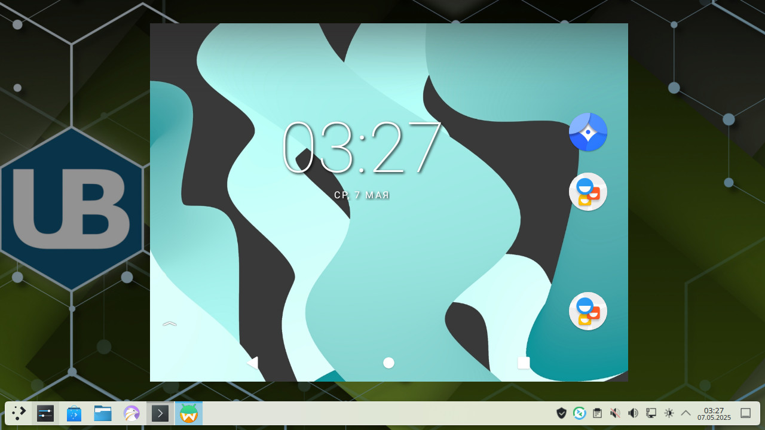Click the Waydroid taskbar entry
The image size is (765, 430).
tap(189, 413)
